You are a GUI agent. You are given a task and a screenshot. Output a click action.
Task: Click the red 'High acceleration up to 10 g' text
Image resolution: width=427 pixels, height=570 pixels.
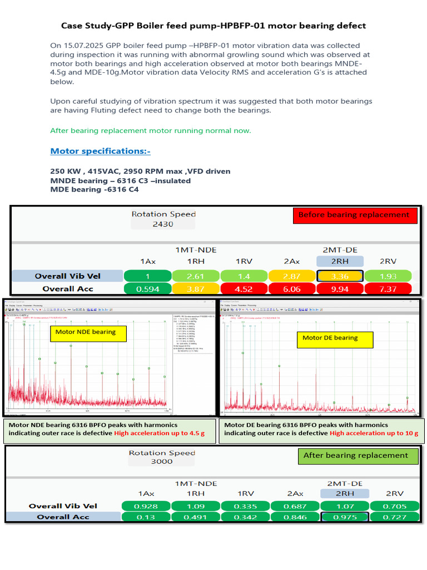374,433
